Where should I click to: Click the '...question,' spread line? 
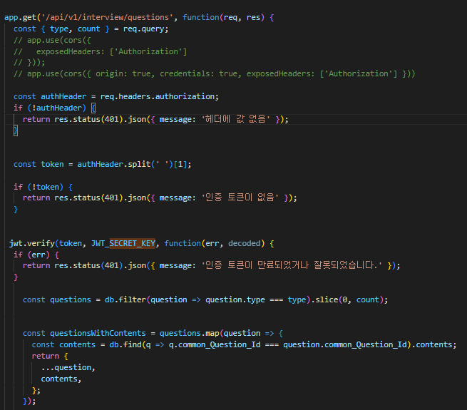tap(68, 368)
